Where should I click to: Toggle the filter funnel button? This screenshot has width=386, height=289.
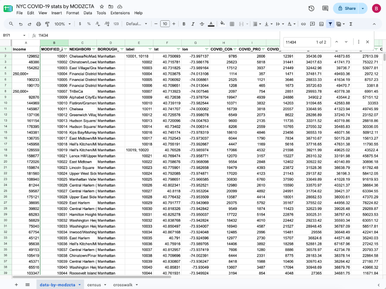(330, 24)
